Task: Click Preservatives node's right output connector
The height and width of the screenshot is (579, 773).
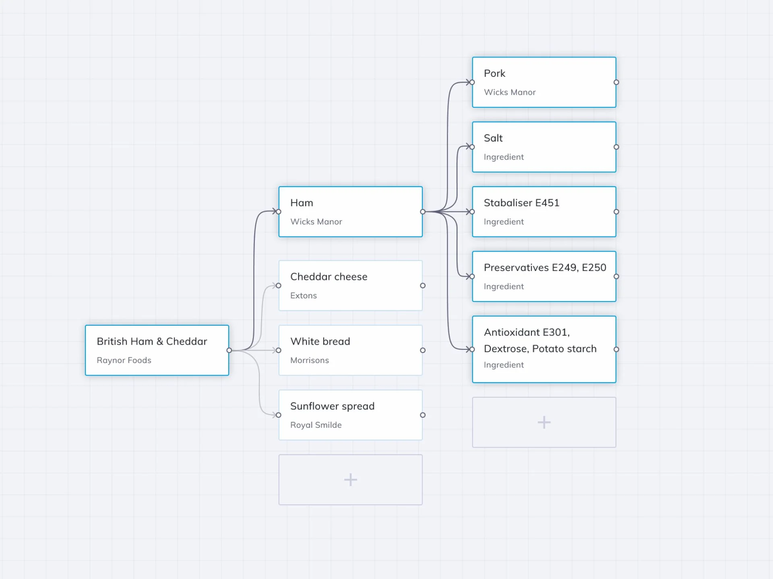Action: pos(616,277)
